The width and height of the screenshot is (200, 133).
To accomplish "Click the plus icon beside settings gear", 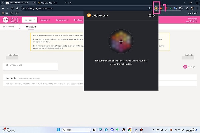I will click(x=150, y=16).
